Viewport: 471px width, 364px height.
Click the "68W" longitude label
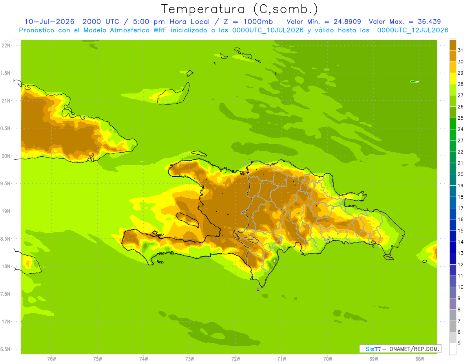tap(420, 359)
